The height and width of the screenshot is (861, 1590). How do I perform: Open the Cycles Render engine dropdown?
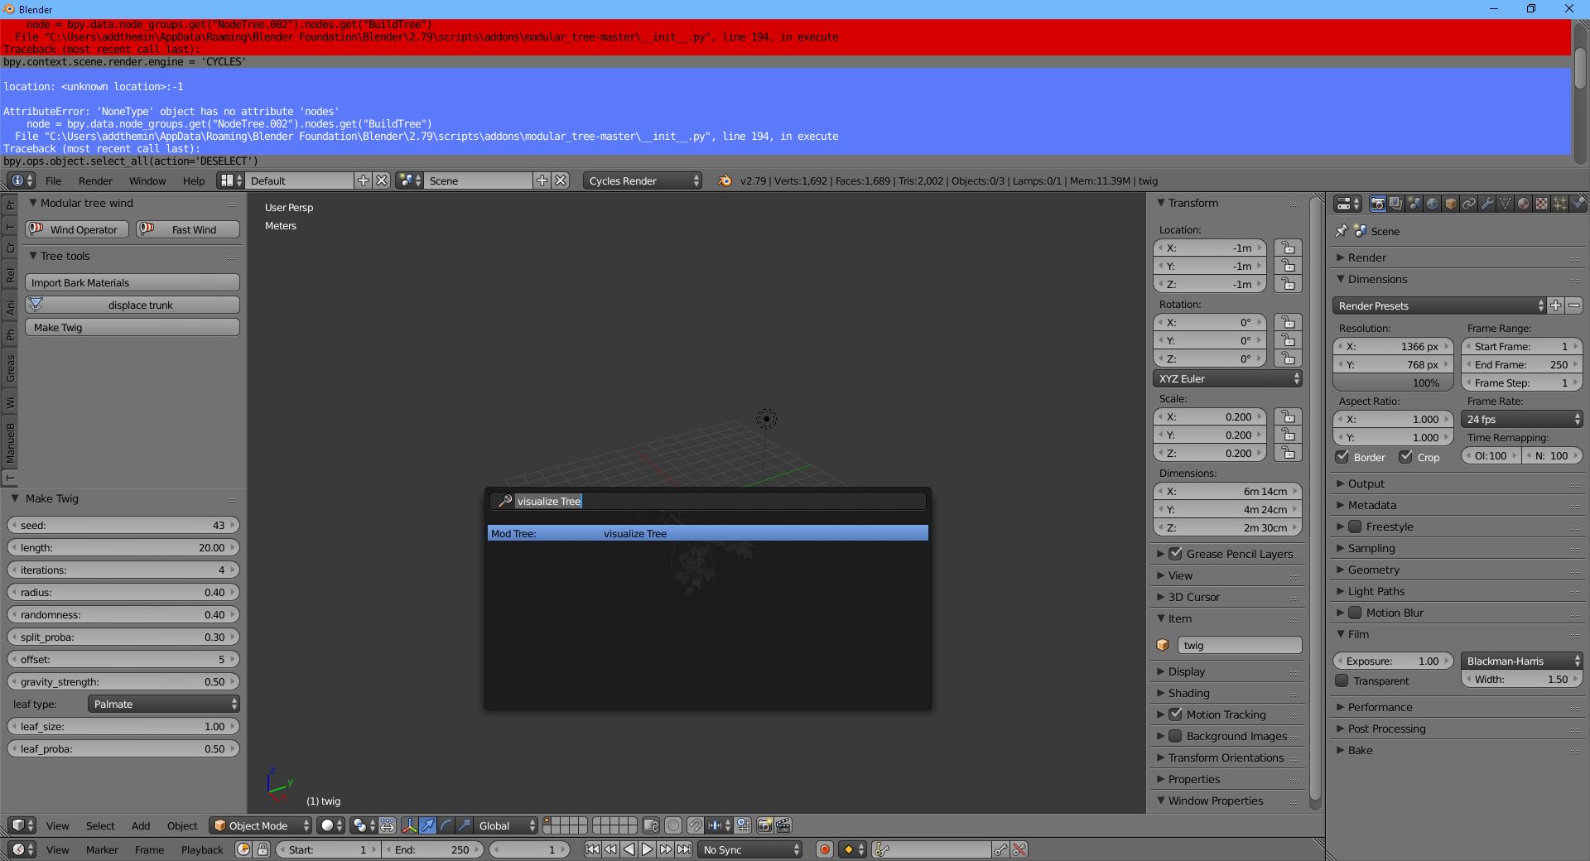[643, 180]
